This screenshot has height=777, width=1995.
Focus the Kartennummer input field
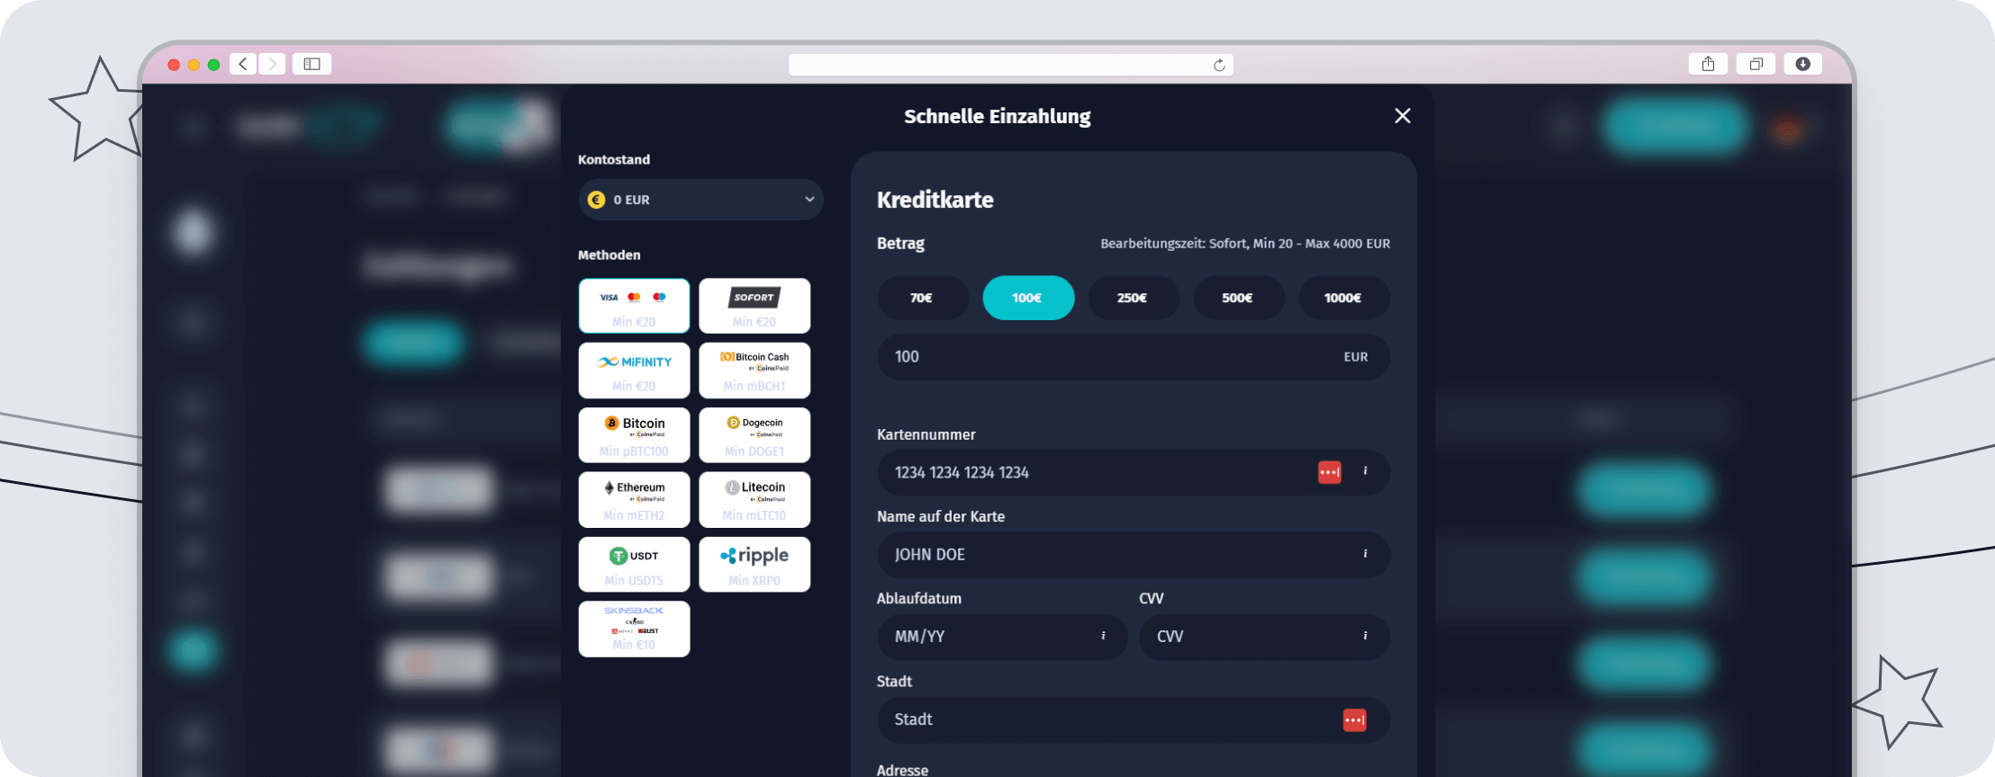pyautogui.click(x=1133, y=472)
